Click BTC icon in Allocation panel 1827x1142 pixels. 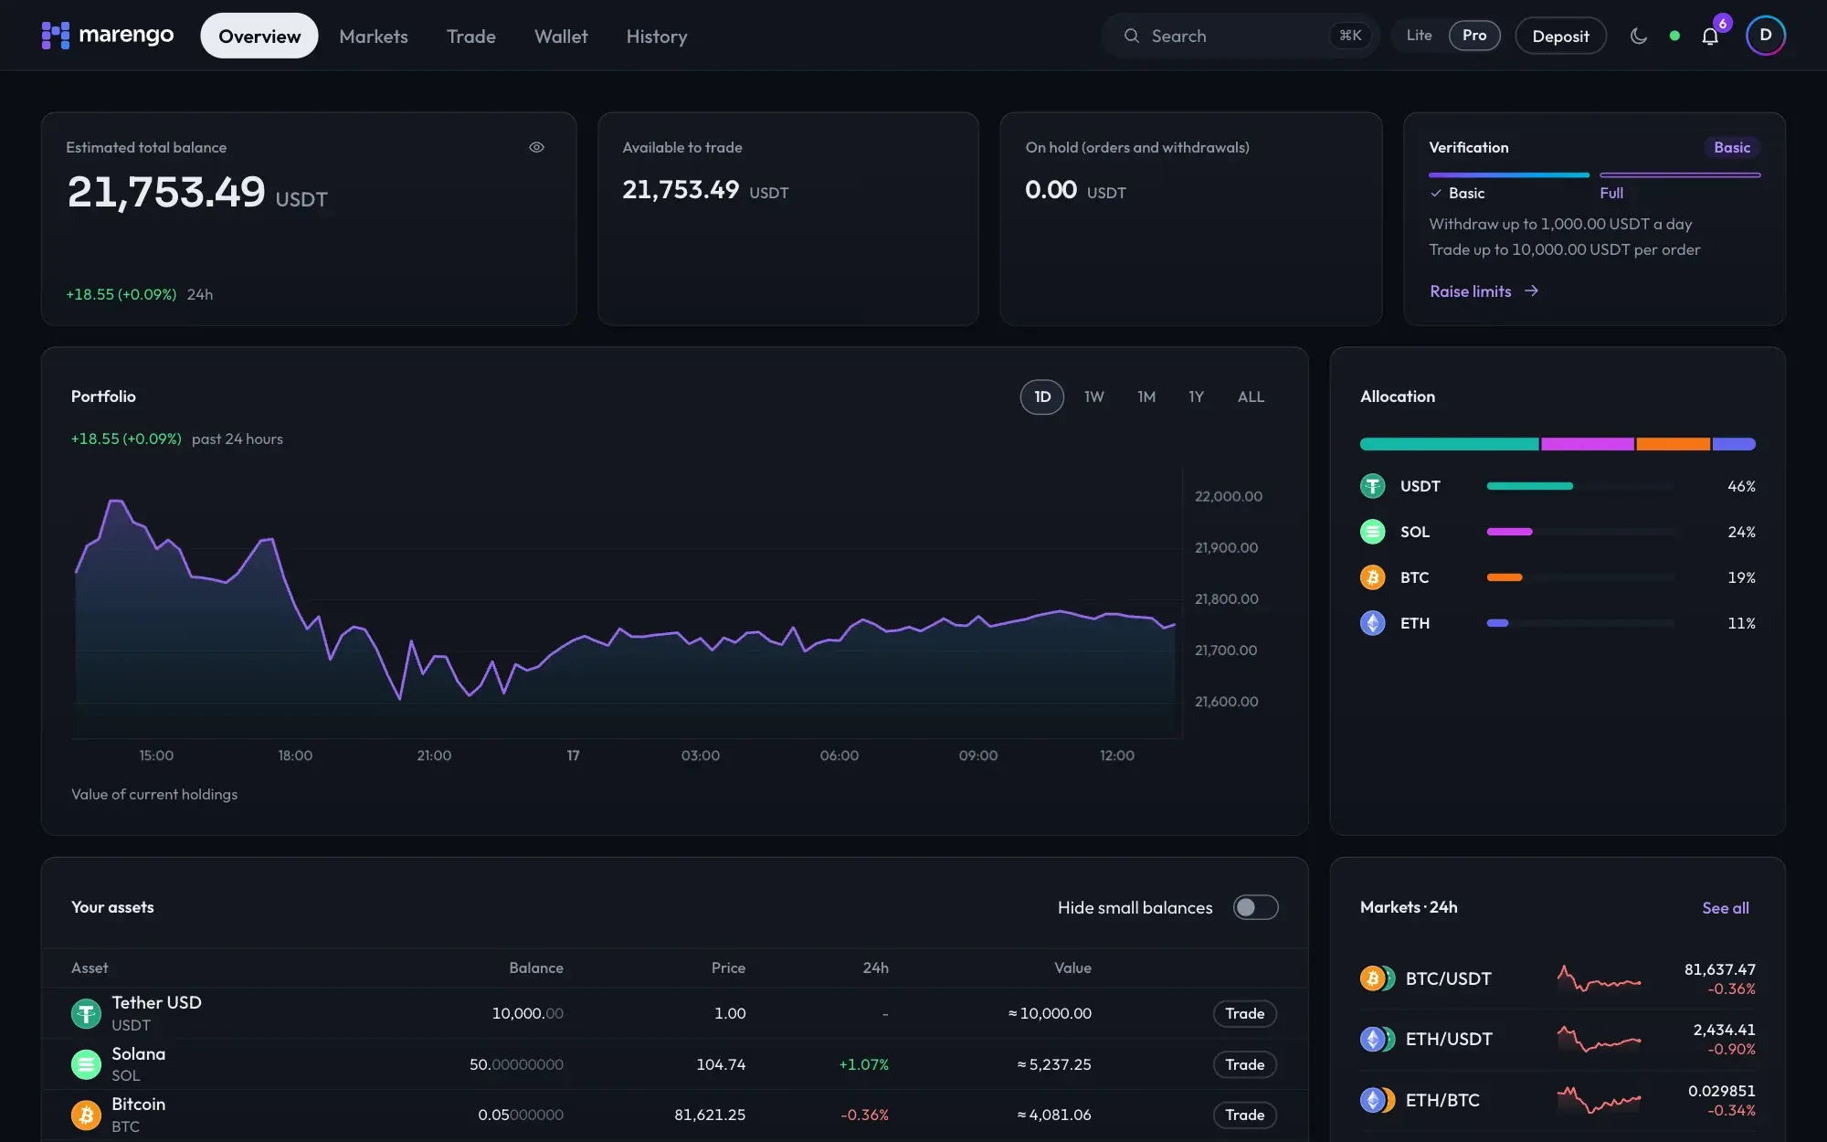point(1372,577)
